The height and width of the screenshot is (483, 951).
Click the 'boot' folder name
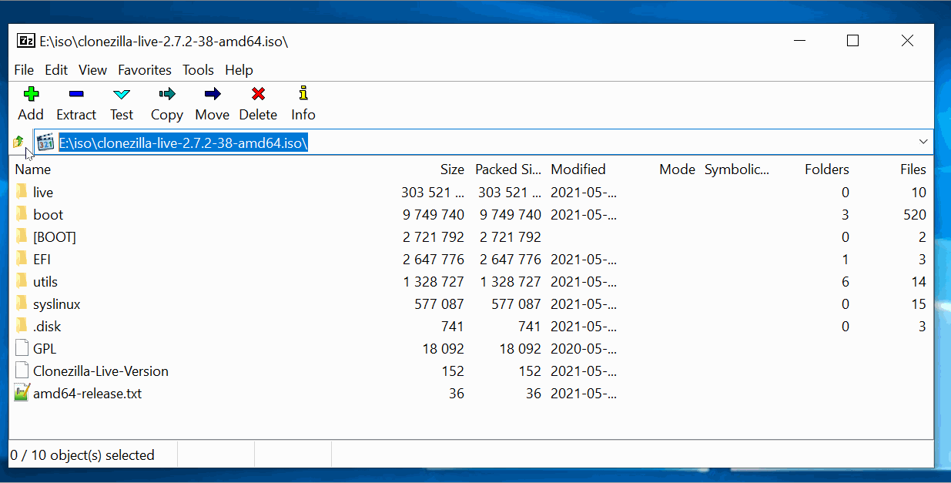pos(48,214)
